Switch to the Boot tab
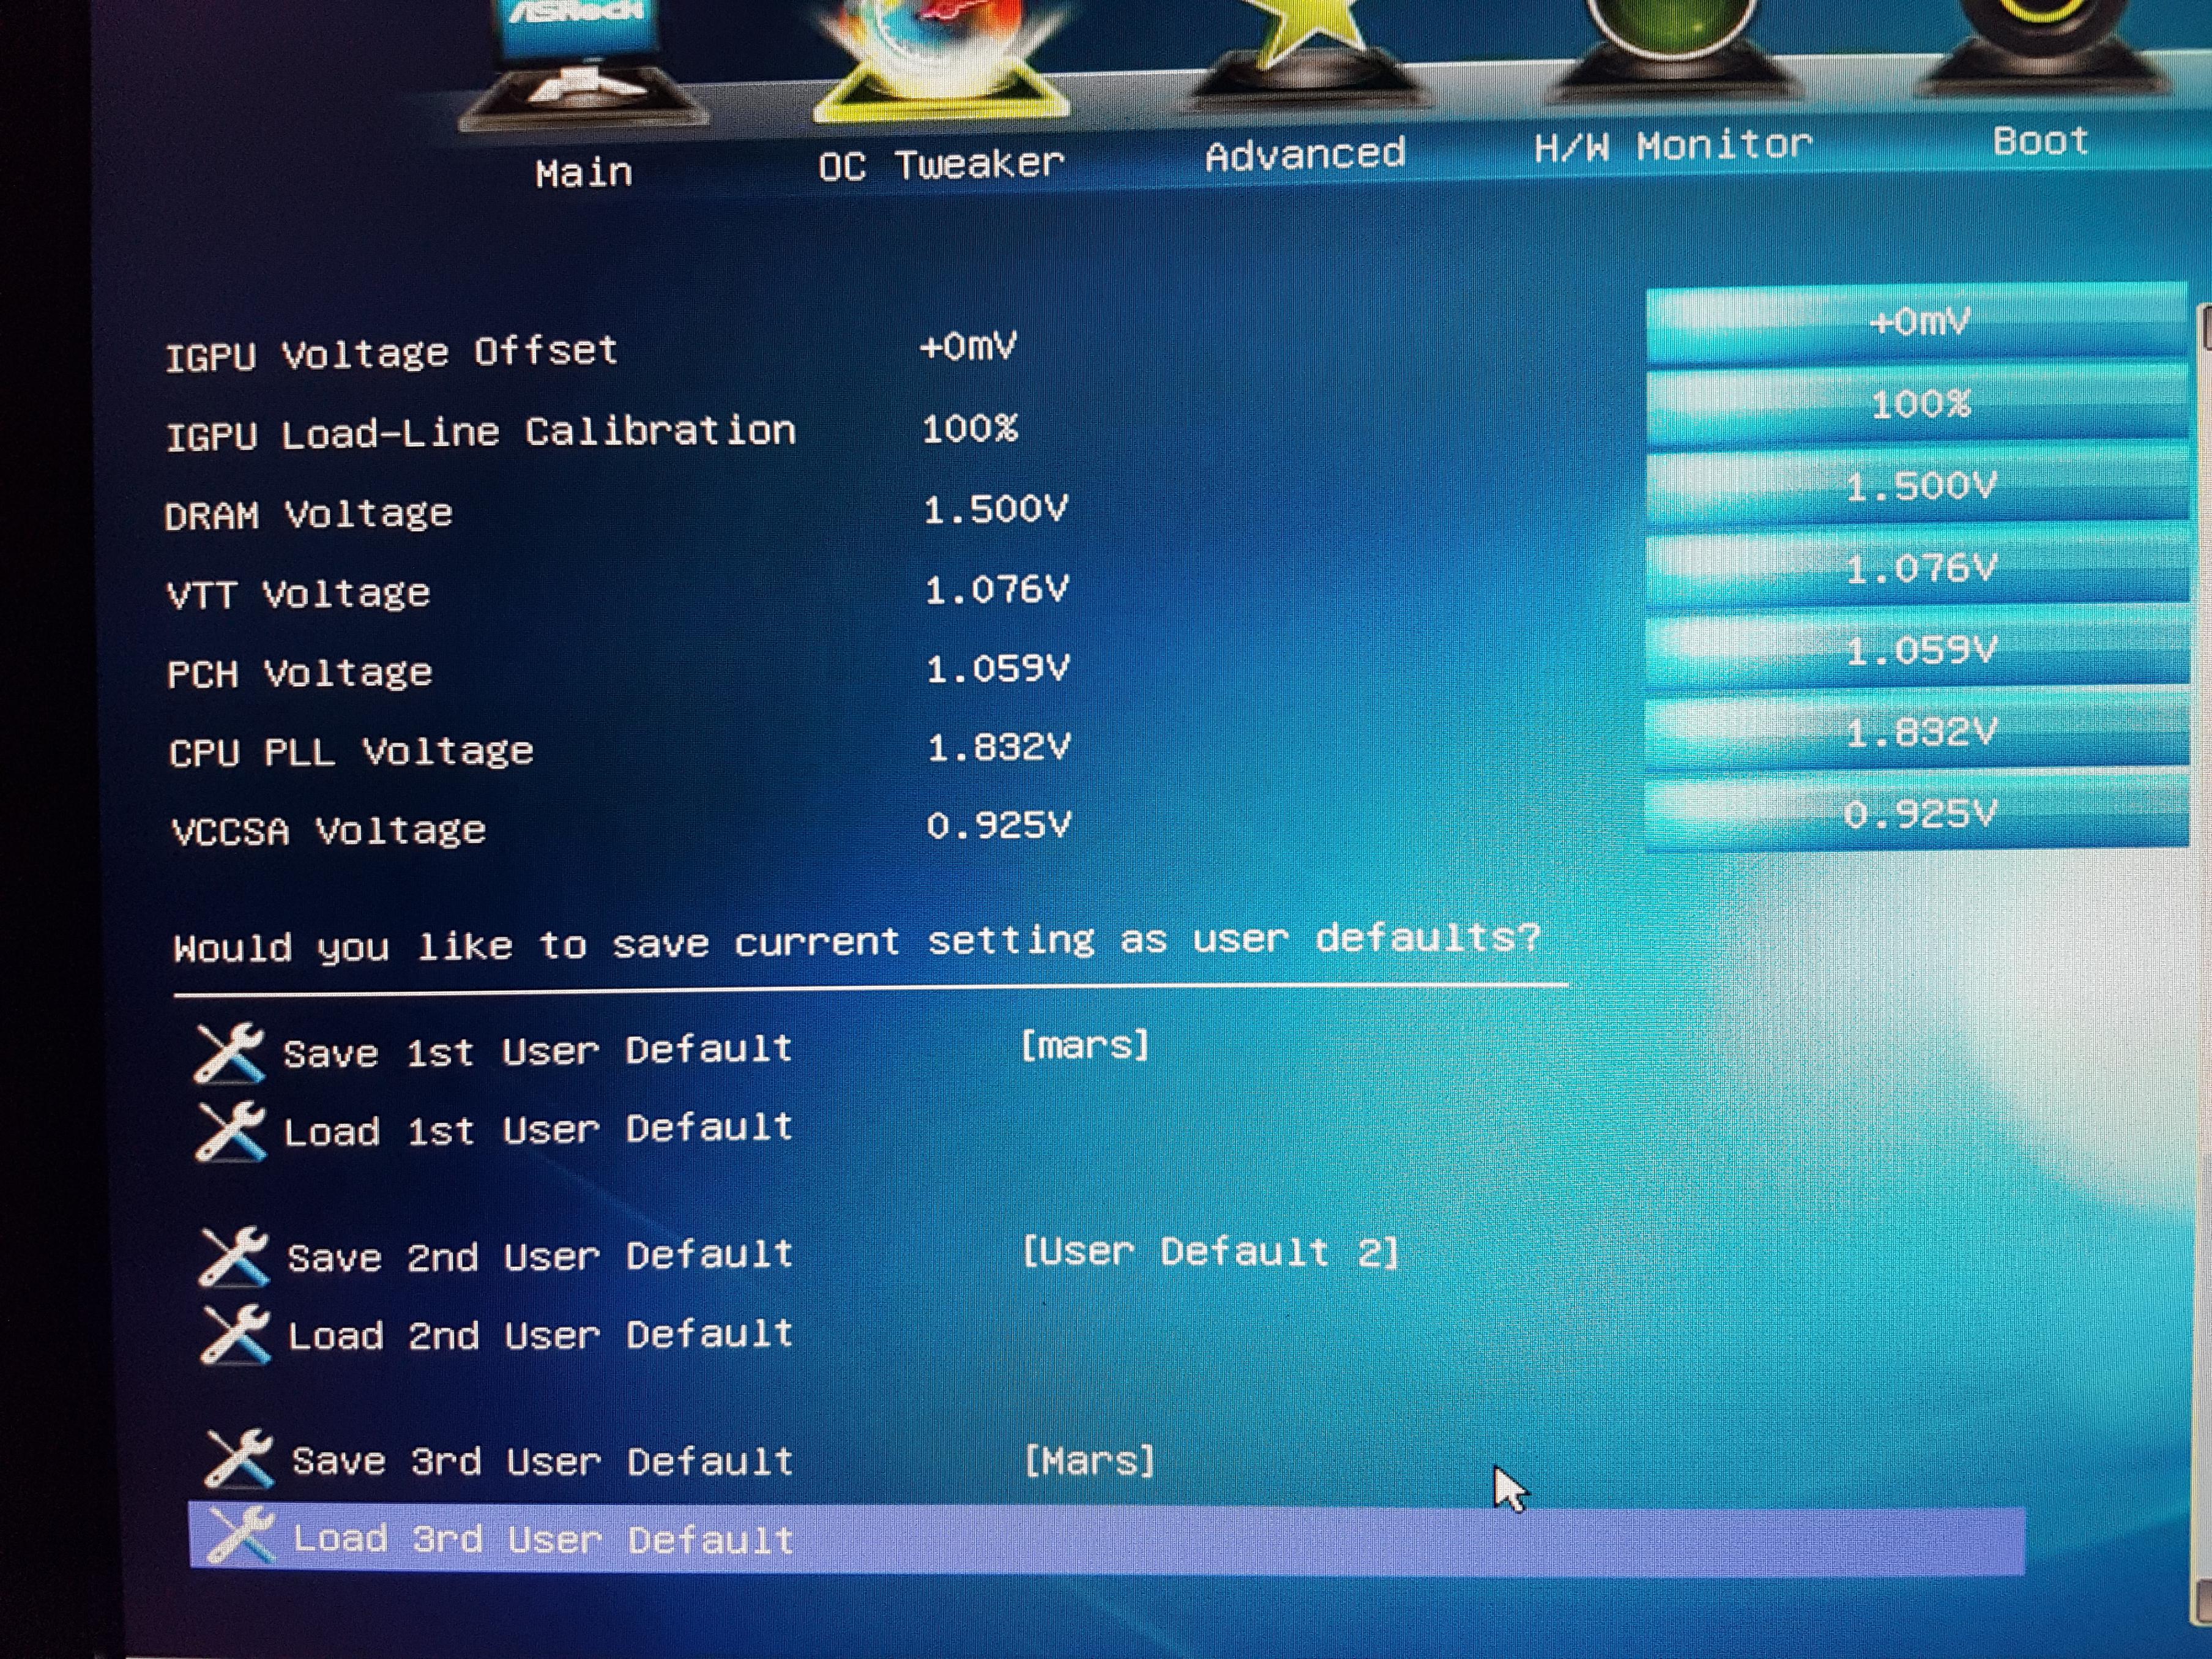Screen dimensions: 2212x1659 [x=2040, y=141]
